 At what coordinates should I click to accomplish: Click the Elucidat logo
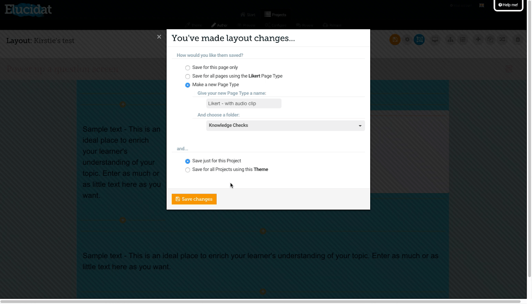coord(28,9)
